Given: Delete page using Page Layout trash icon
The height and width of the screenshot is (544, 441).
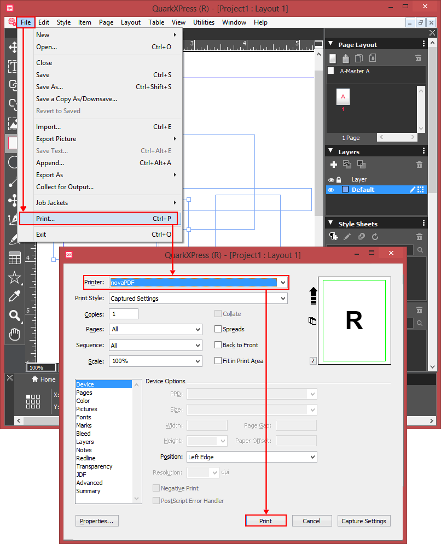Looking at the screenshot, I should click(419, 58).
